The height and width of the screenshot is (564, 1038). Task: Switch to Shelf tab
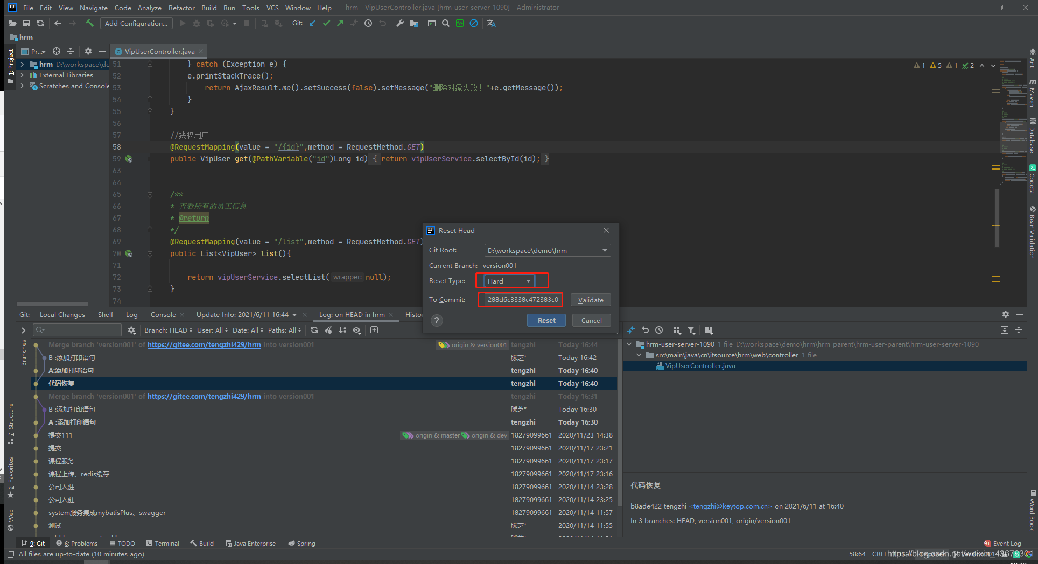tap(106, 314)
